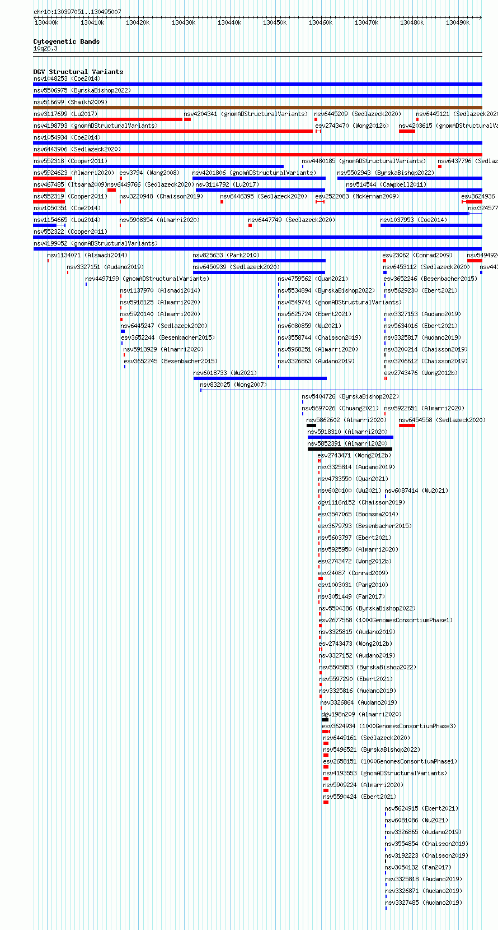Click nsv1137970 (Alsmadi2014) label

pyautogui.click(x=160, y=290)
